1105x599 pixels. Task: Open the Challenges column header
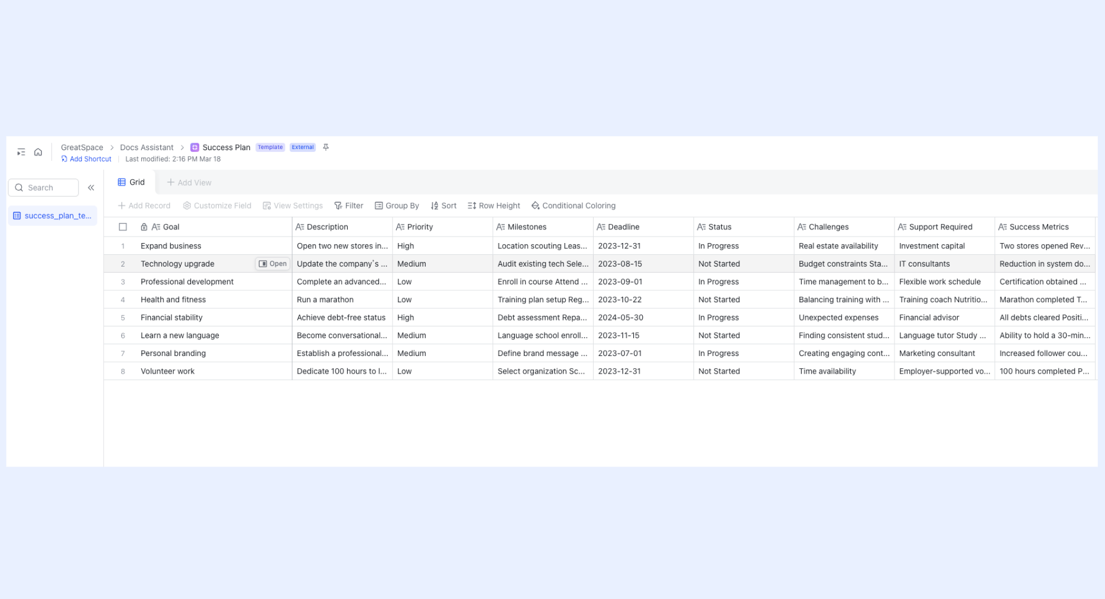tap(844, 227)
